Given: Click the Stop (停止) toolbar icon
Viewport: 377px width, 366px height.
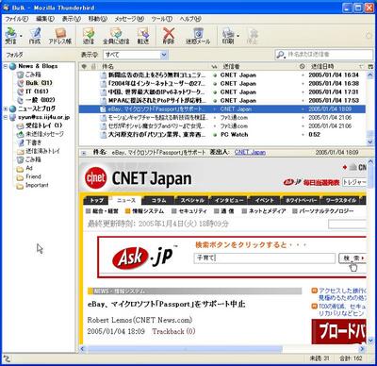Looking at the screenshot, I should 253,35.
